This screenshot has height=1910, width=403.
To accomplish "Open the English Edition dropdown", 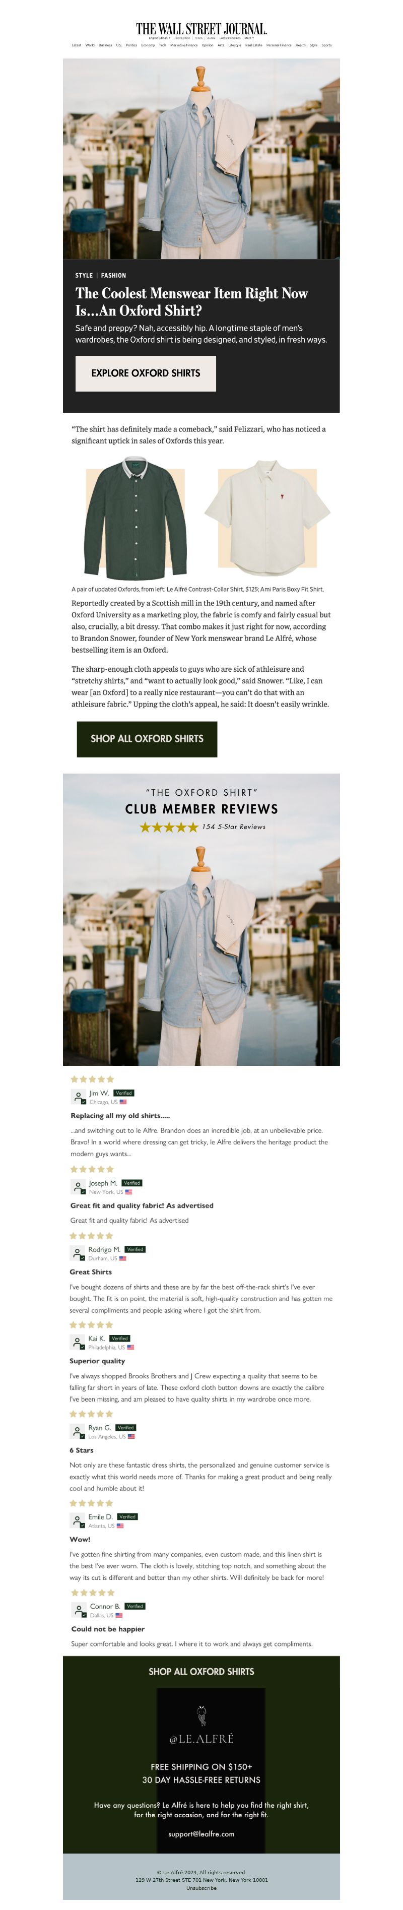I will point(159,38).
